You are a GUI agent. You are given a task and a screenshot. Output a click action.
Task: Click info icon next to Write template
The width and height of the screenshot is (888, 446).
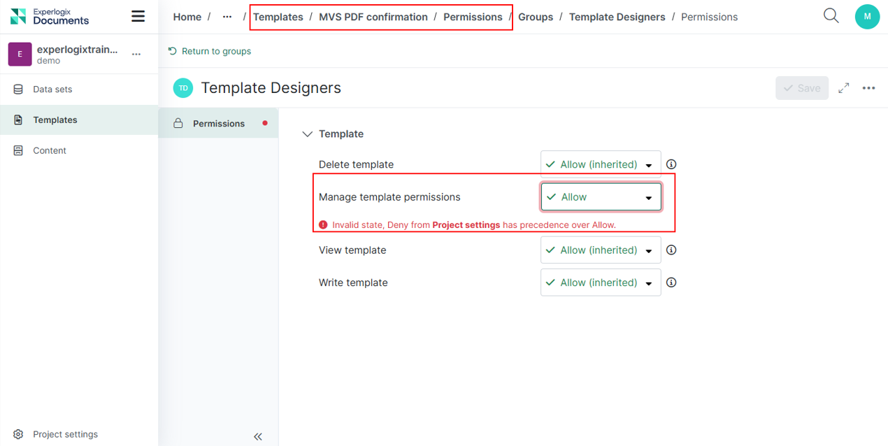(671, 283)
